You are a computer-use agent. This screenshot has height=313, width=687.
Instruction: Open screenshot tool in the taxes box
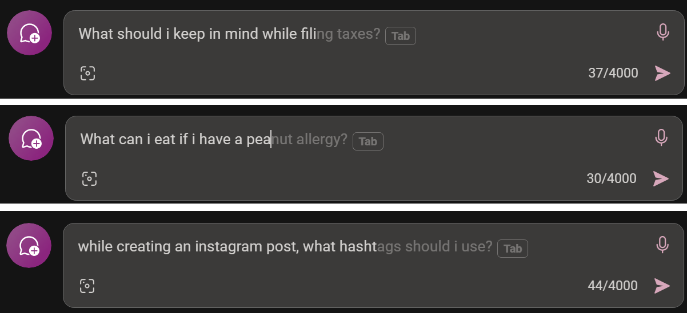point(87,73)
